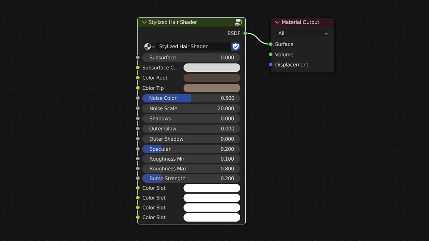Image resolution: width=429 pixels, height=241 pixels.
Task: Click the Noise Scale input socket
Action: 138,108
